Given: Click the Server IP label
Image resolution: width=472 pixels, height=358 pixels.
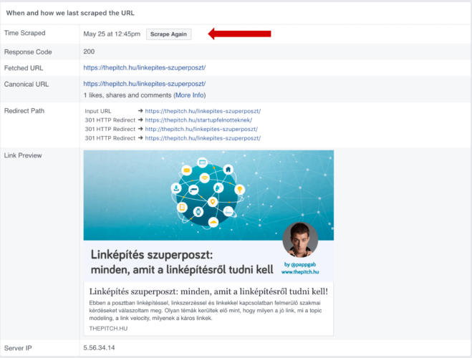Looking at the screenshot, I should click(x=18, y=348).
